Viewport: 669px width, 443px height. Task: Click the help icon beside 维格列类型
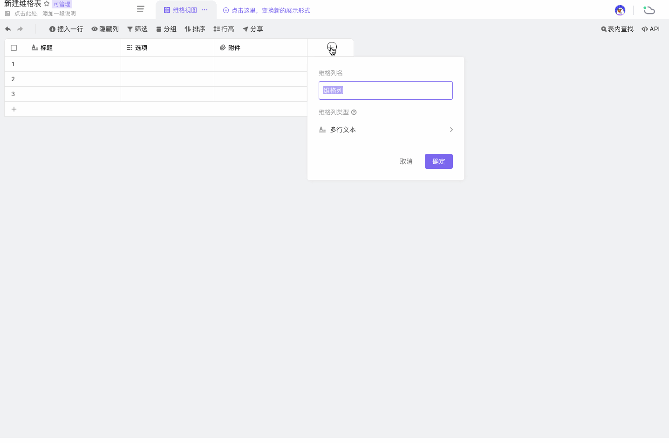(354, 112)
